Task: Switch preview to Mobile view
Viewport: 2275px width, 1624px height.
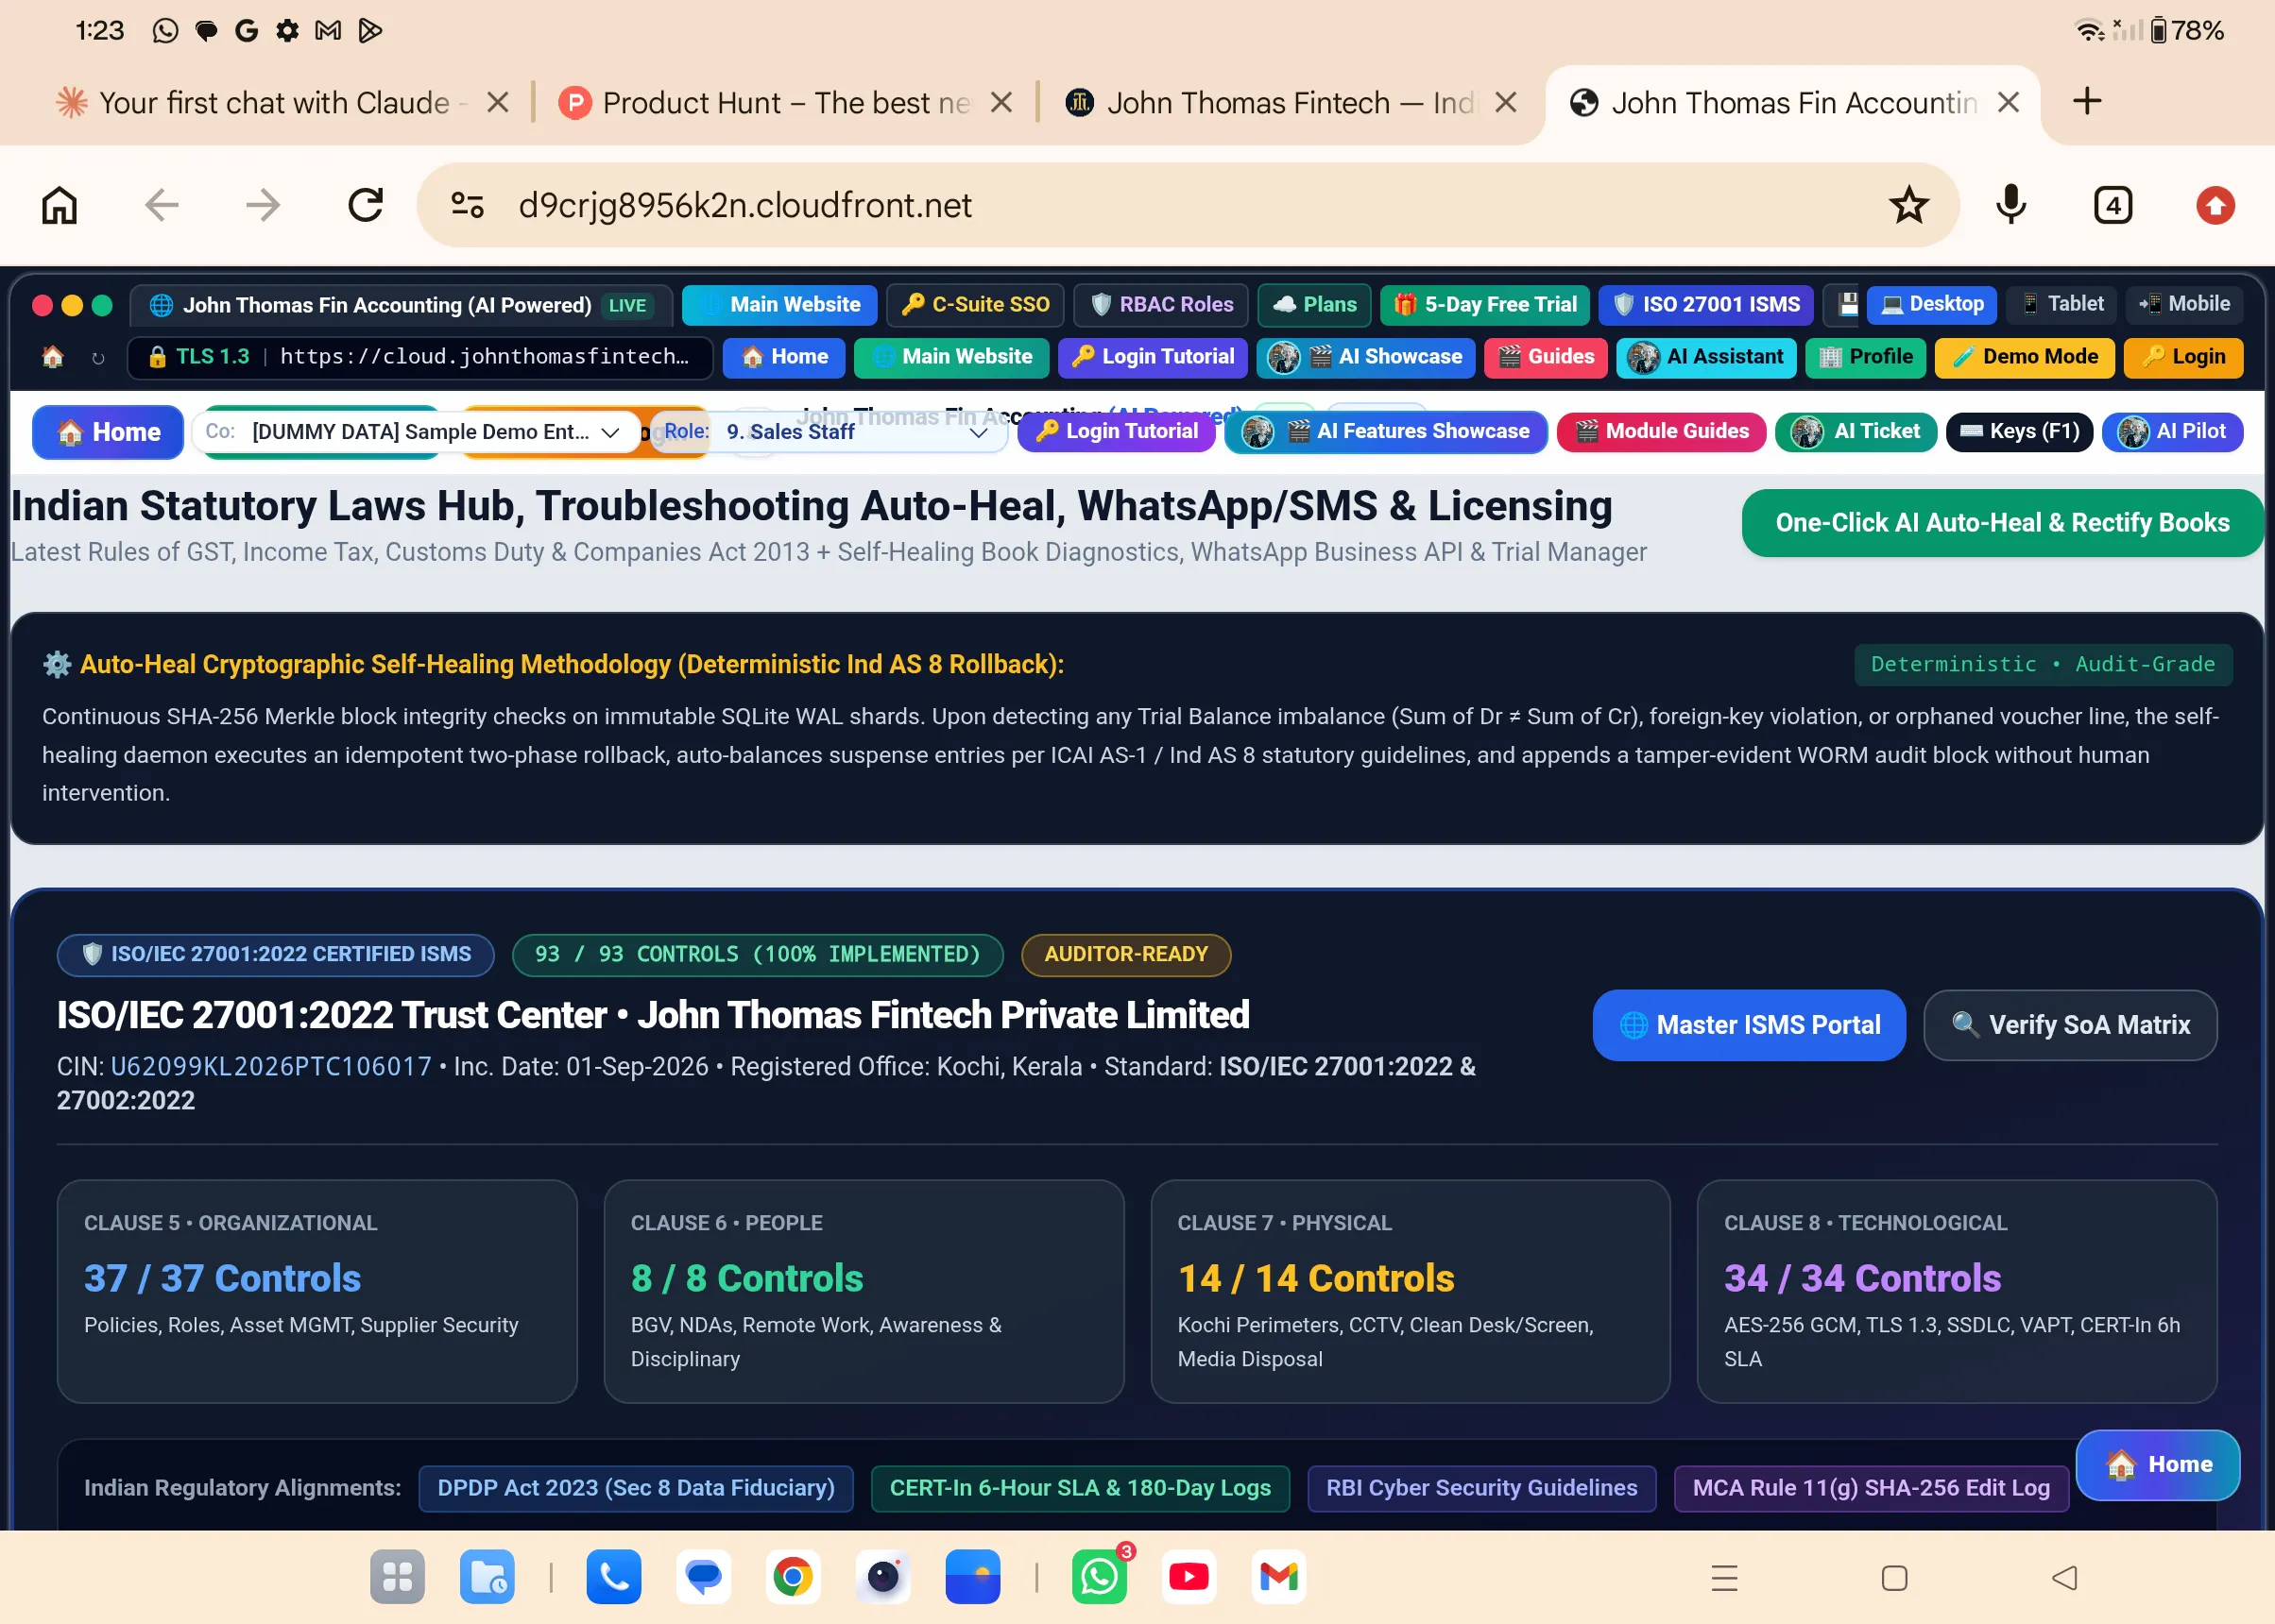Action: coord(2184,304)
